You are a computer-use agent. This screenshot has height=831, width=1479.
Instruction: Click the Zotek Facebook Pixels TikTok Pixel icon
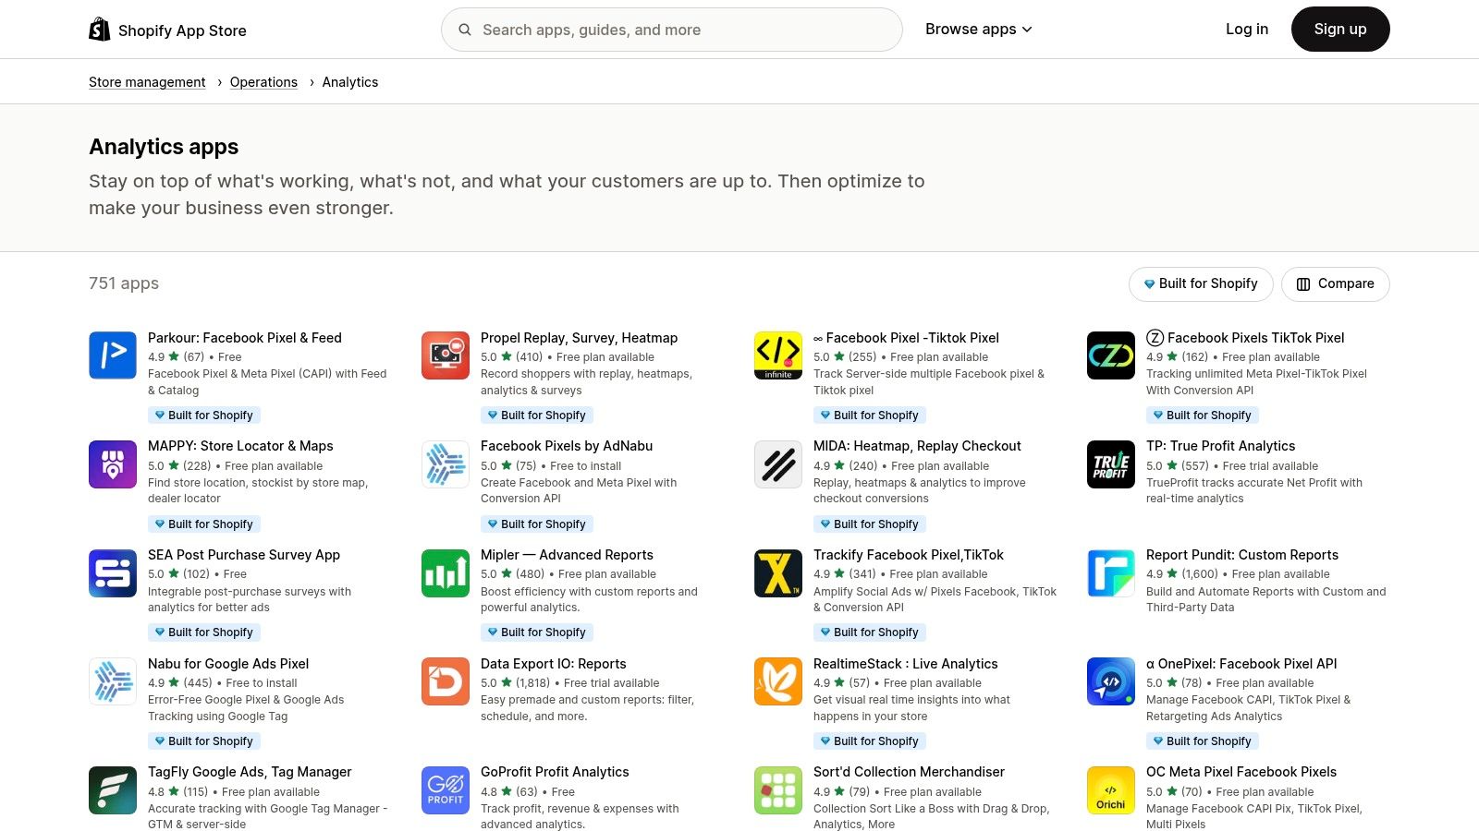(x=1111, y=355)
